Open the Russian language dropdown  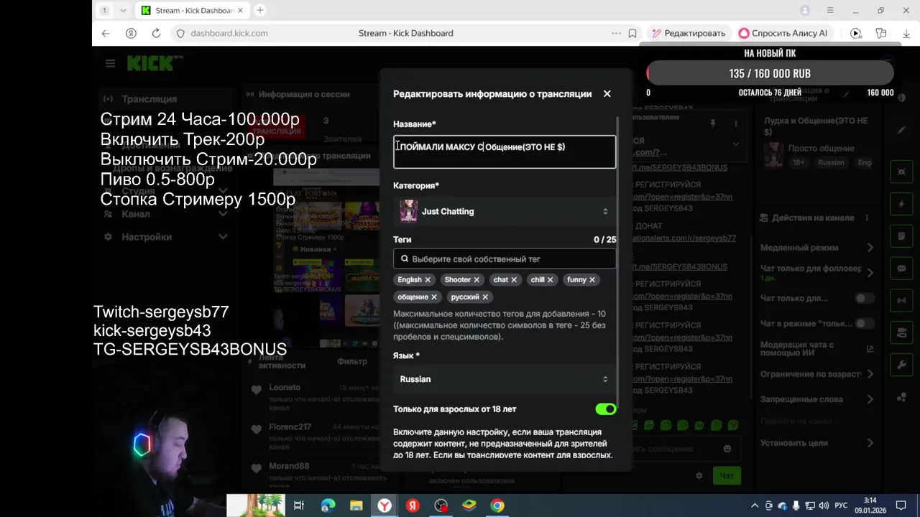pos(505,379)
